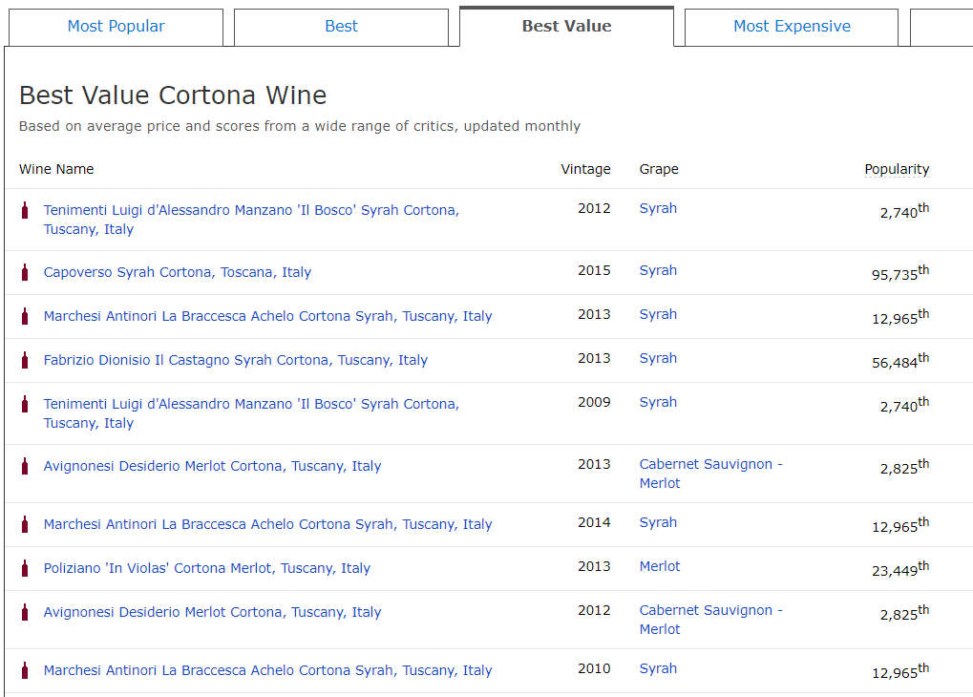Click Syrah grape link for 2010 Marchesi Antinori
973x697 pixels.
coord(658,669)
